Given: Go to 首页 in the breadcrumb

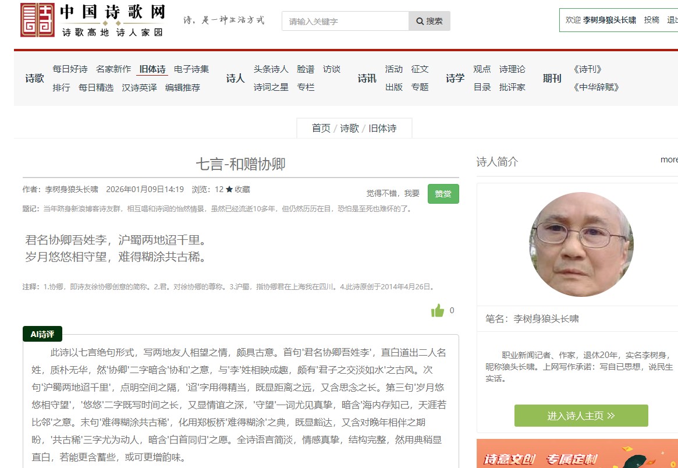Looking at the screenshot, I should (321, 128).
